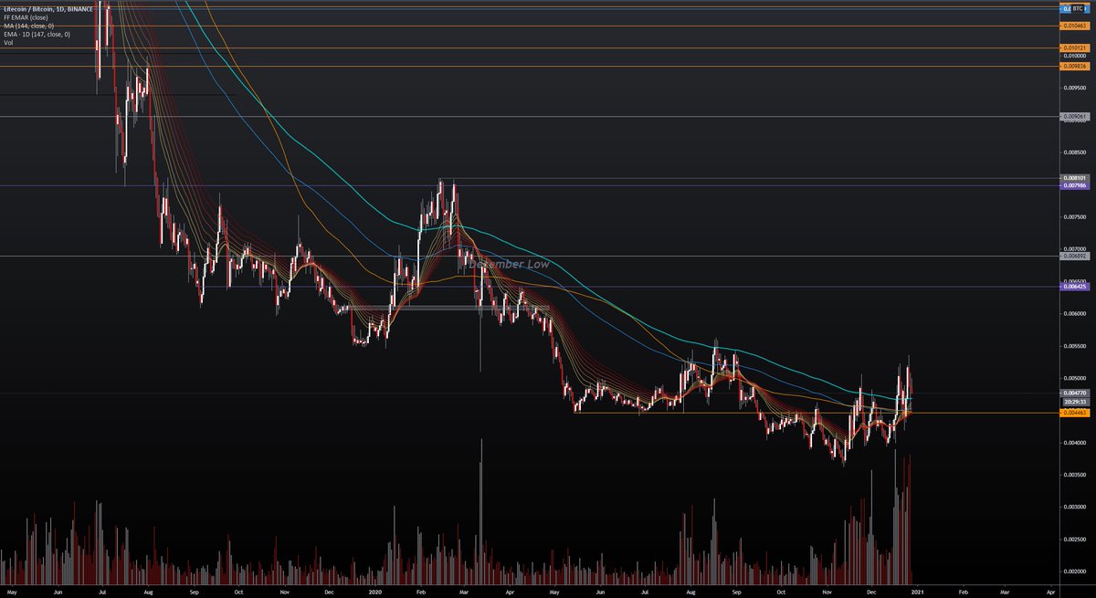Click the 0.010000 tick on the price scale
The image size is (1096, 598).
[1074, 56]
